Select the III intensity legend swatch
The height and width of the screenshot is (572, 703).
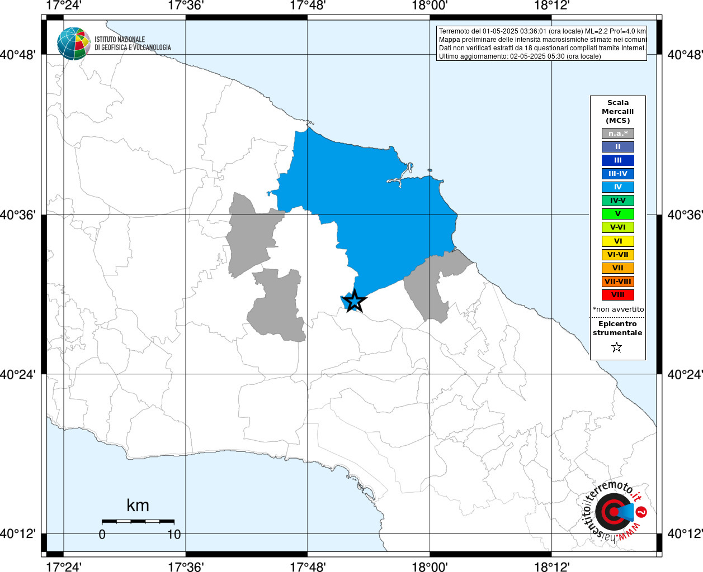618,160
